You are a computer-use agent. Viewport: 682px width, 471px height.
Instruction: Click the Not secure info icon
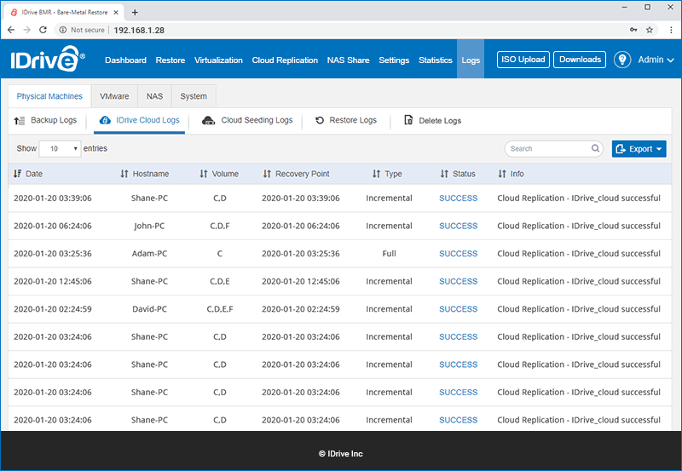63,30
